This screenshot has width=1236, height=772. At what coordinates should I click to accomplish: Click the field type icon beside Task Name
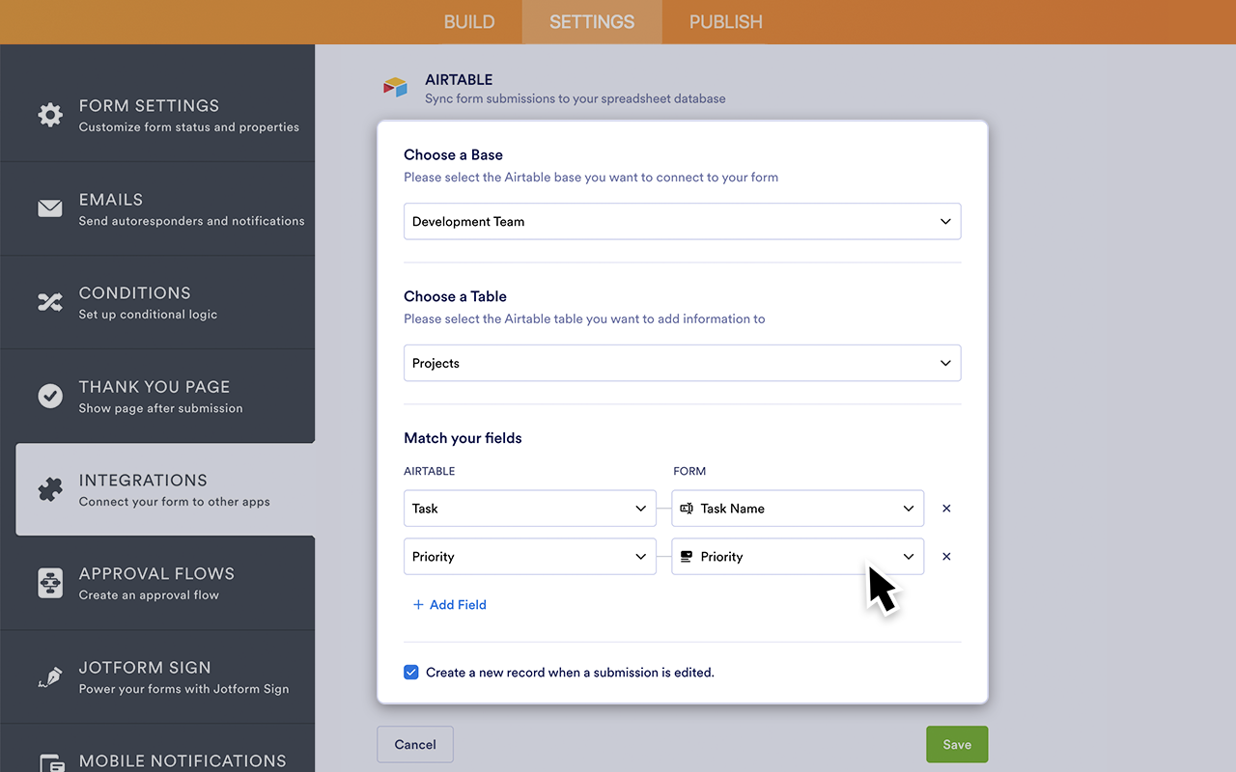[x=688, y=509]
